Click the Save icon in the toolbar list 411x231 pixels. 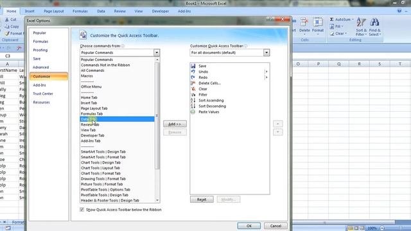click(x=193, y=66)
